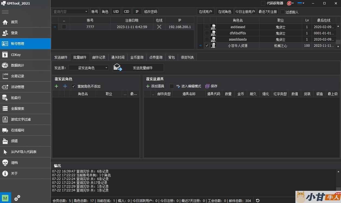Click the 修改密码 button
Image resolution: width=341 pixels, height=203 pixels.
(x=151, y=12)
